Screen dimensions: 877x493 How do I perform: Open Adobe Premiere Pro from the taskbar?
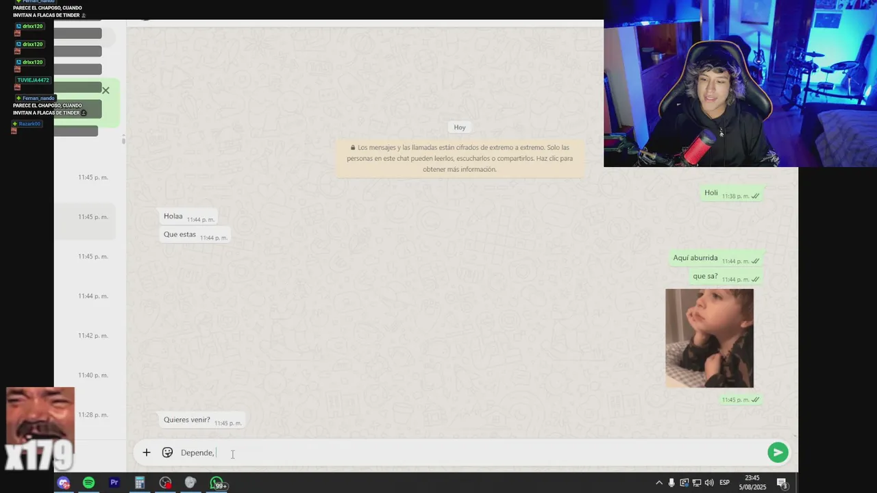click(x=114, y=483)
